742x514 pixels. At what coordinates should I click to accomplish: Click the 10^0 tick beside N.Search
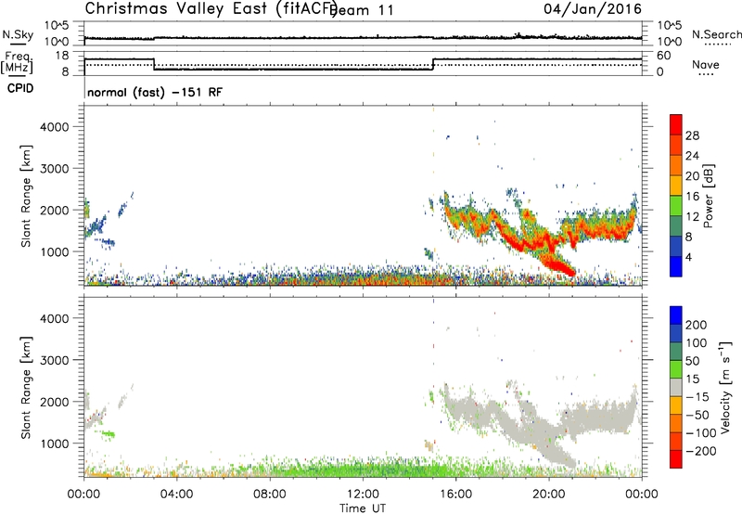(x=670, y=42)
